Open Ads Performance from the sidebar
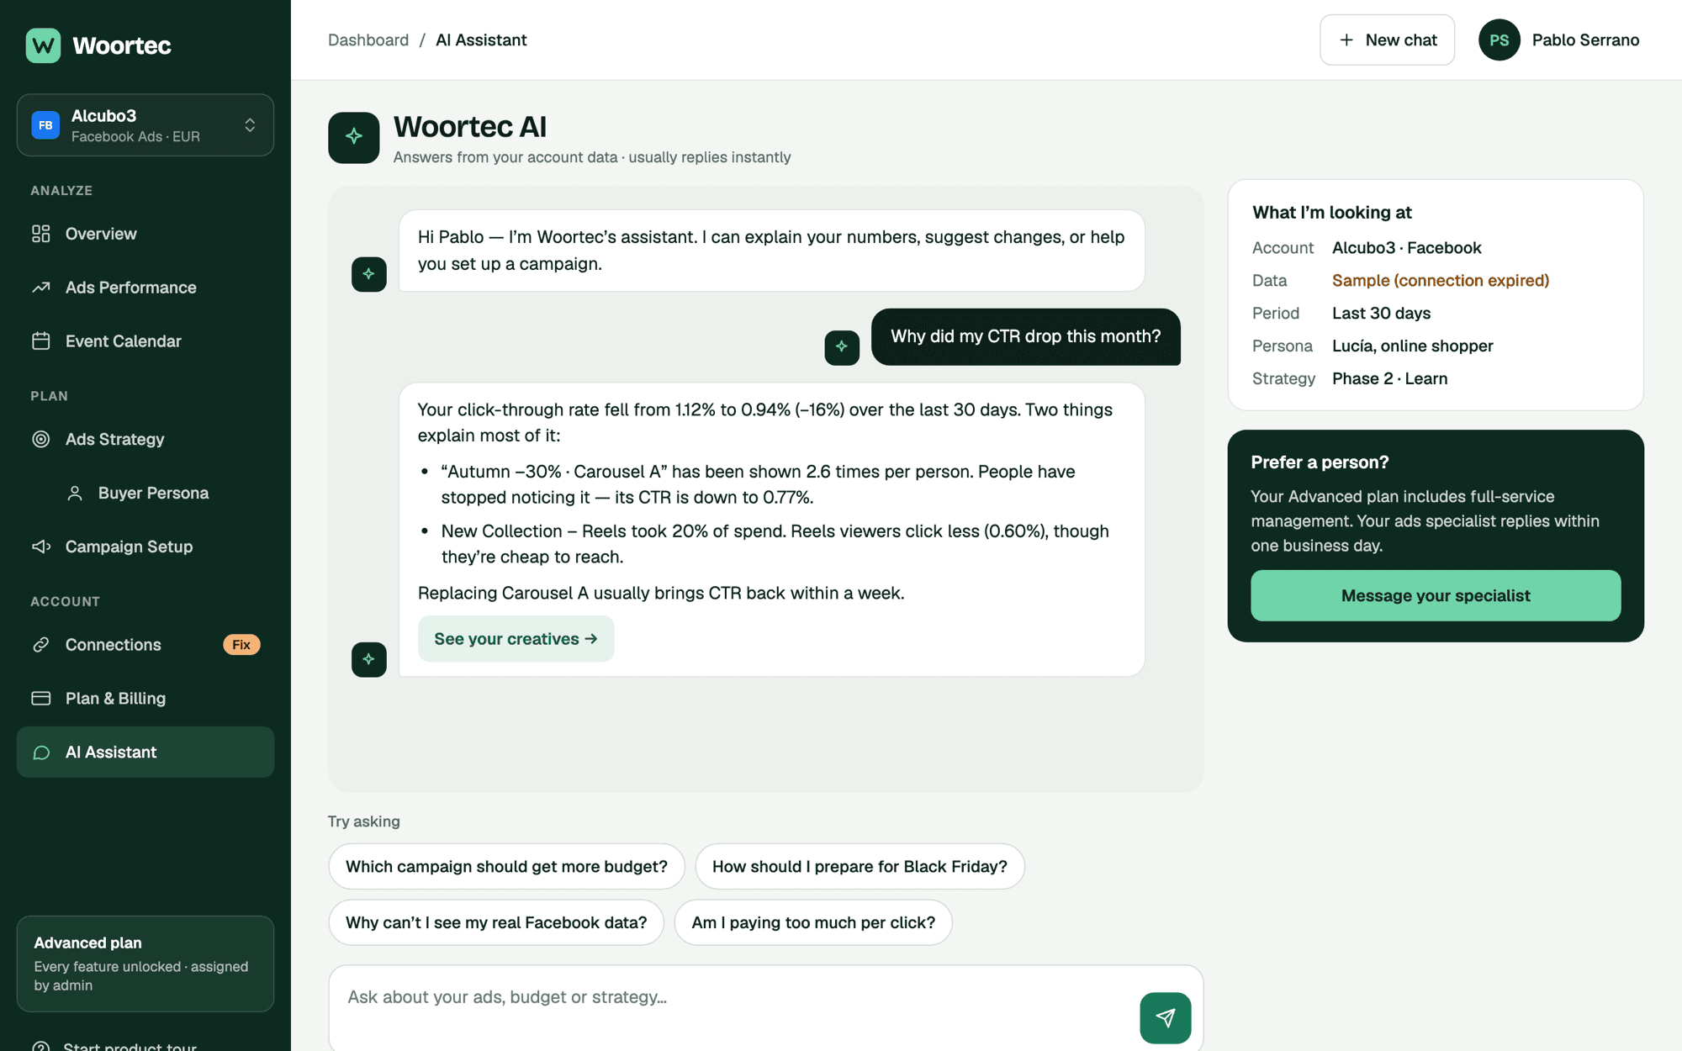 coord(145,288)
